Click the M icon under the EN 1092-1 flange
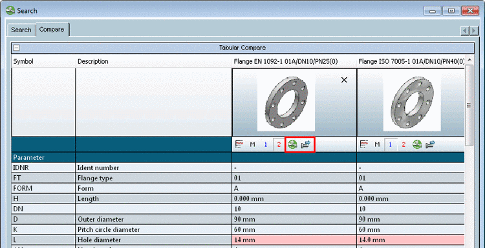485x248 pixels. [252, 144]
